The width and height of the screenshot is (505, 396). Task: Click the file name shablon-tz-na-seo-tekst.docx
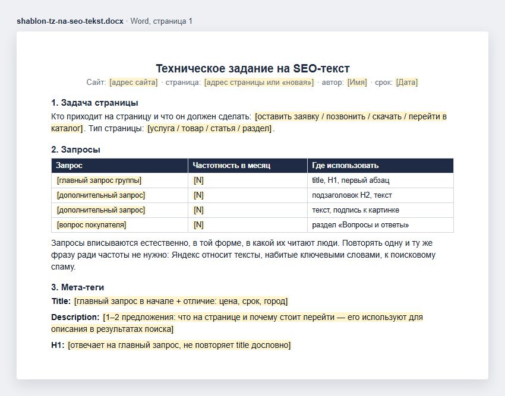(70, 21)
